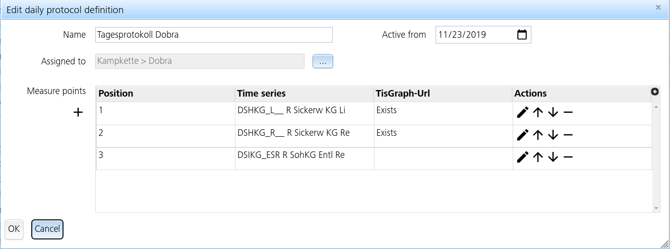Open the Active from calendar picker
Screen dimensions: 670x249
point(522,35)
